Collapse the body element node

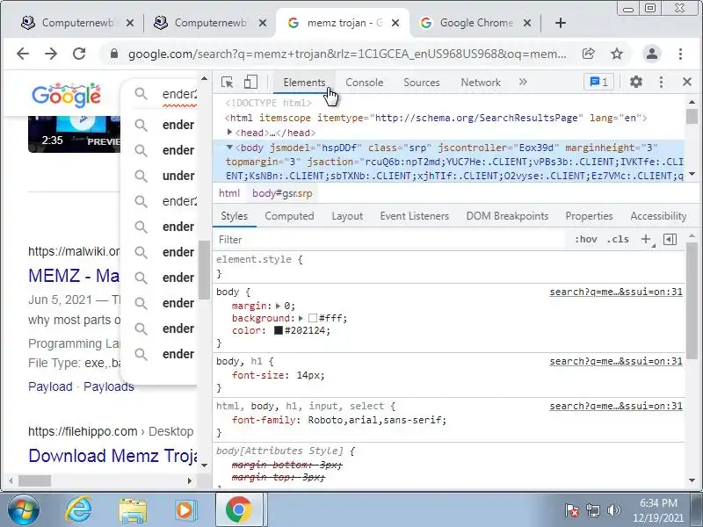coord(229,148)
